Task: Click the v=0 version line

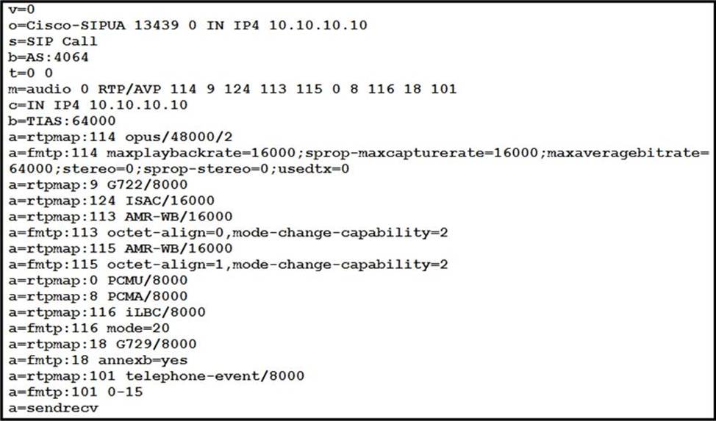Action: click(21, 9)
